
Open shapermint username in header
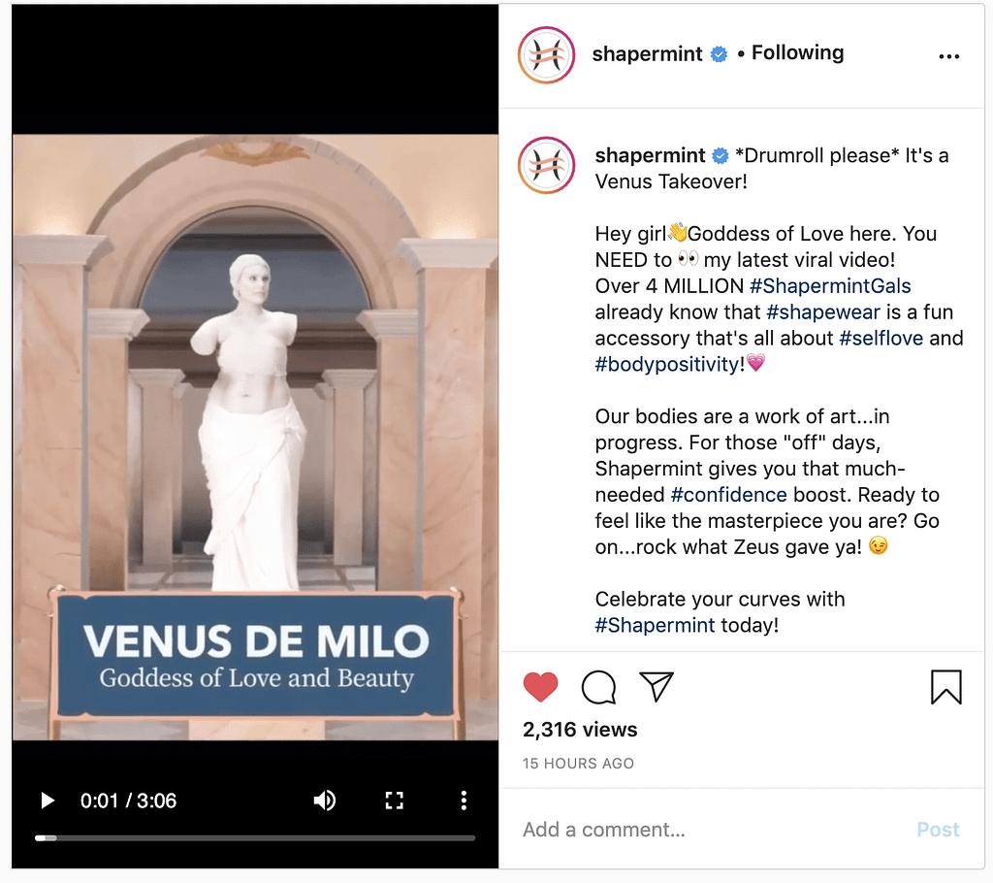(647, 54)
